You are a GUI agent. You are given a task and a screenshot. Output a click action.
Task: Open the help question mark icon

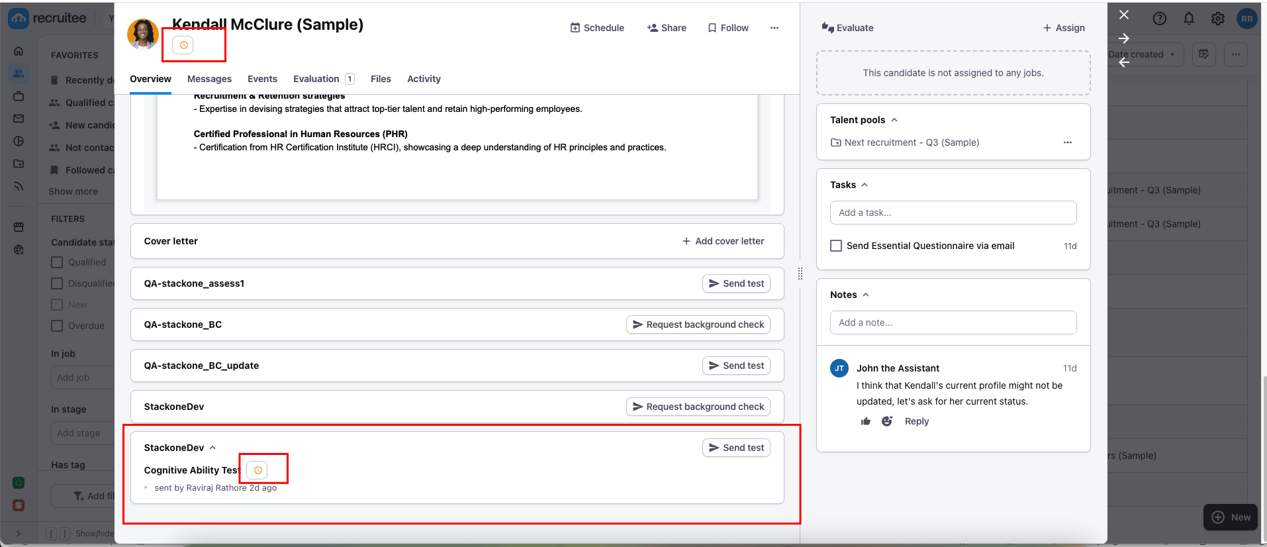coord(1160,19)
